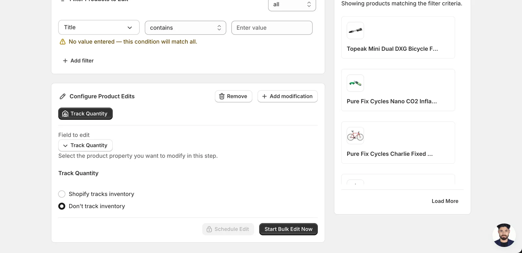Click the pencil icon by Configure Product Edits

click(63, 96)
